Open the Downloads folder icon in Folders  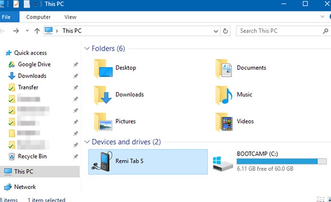pyautogui.click(x=103, y=95)
